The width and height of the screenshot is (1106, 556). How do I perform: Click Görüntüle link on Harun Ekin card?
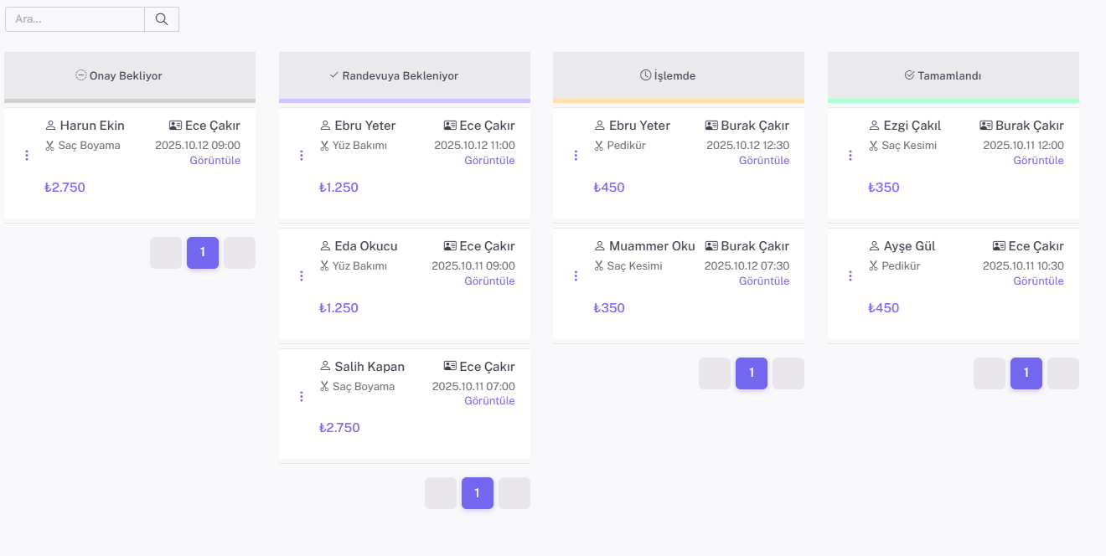(x=215, y=161)
